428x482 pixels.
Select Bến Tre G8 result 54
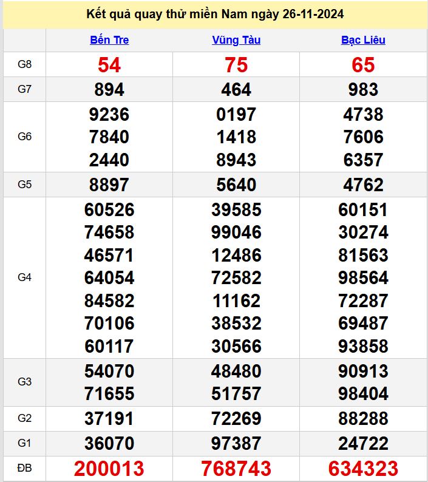pyautogui.click(x=109, y=65)
